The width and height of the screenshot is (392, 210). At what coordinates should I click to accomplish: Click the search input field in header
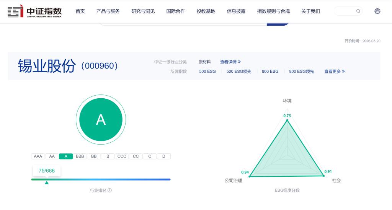[x=345, y=11]
